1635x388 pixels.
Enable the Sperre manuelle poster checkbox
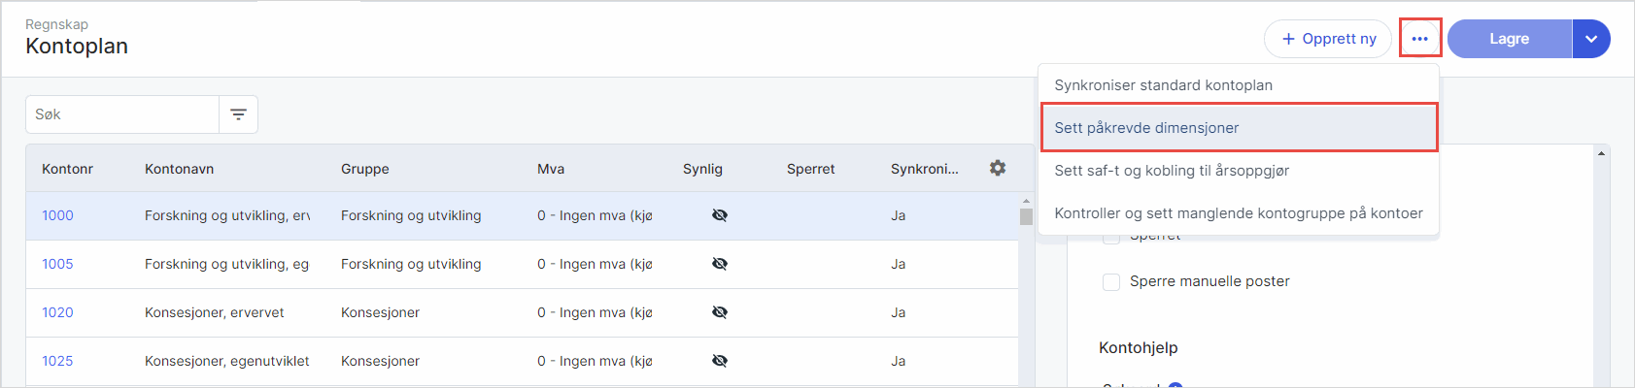coord(1111,281)
